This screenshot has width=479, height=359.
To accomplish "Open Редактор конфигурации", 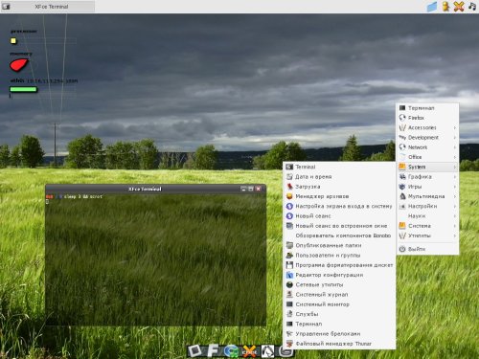I will pos(339,275).
